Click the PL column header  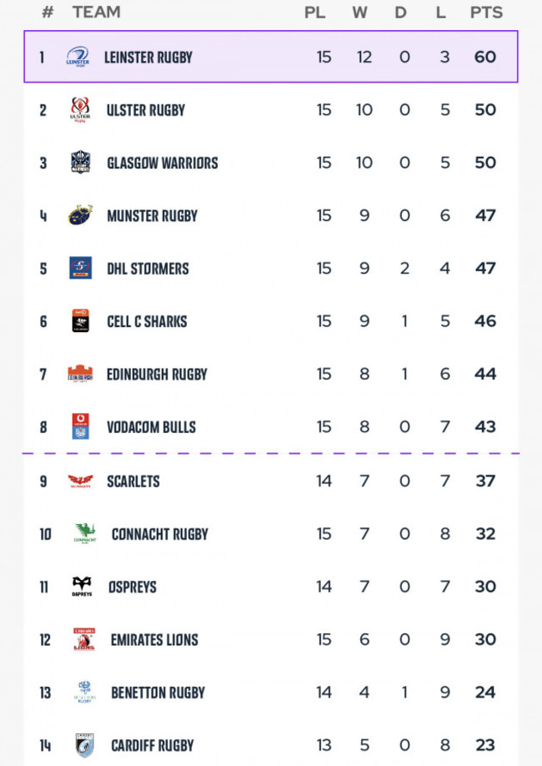pos(315,13)
